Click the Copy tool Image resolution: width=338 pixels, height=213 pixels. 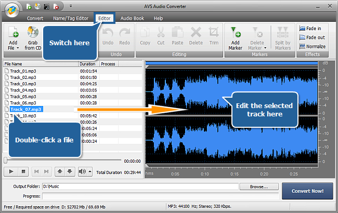(x=145, y=36)
